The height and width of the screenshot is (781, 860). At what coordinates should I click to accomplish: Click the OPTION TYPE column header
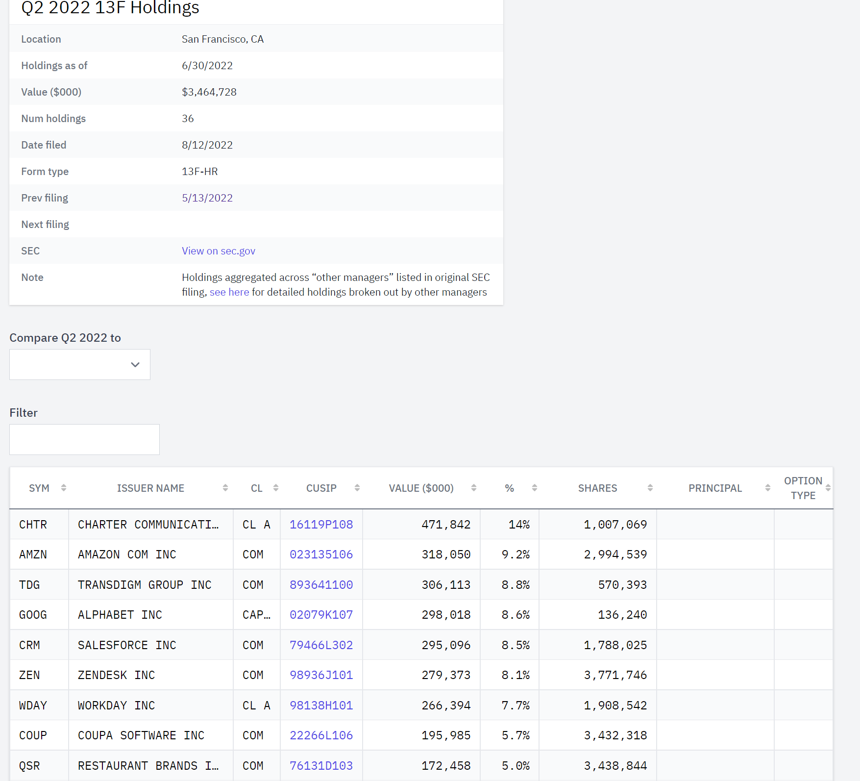(803, 488)
